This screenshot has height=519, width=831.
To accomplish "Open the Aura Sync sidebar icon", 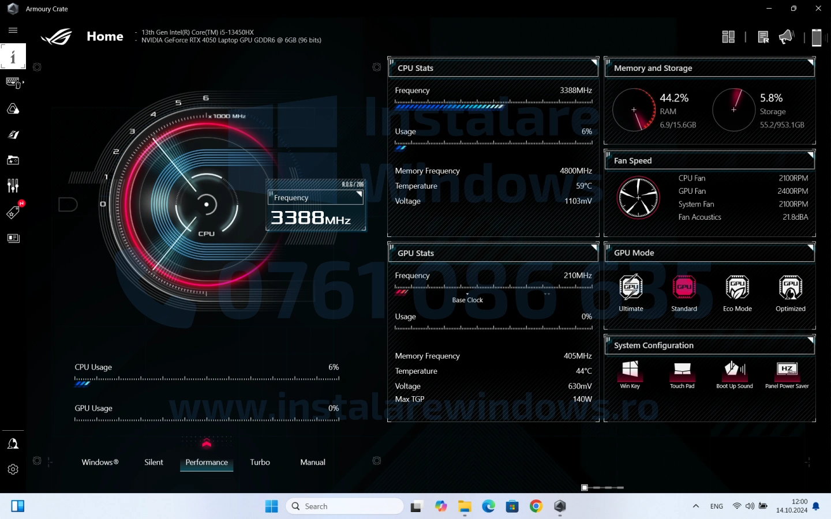I will coord(13,109).
